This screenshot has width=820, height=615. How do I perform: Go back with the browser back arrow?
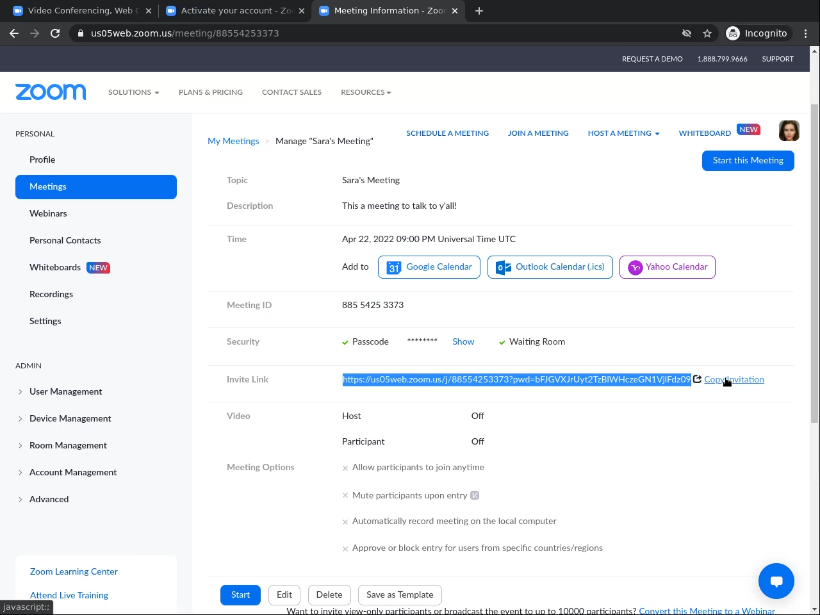click(x=14, y=33)
